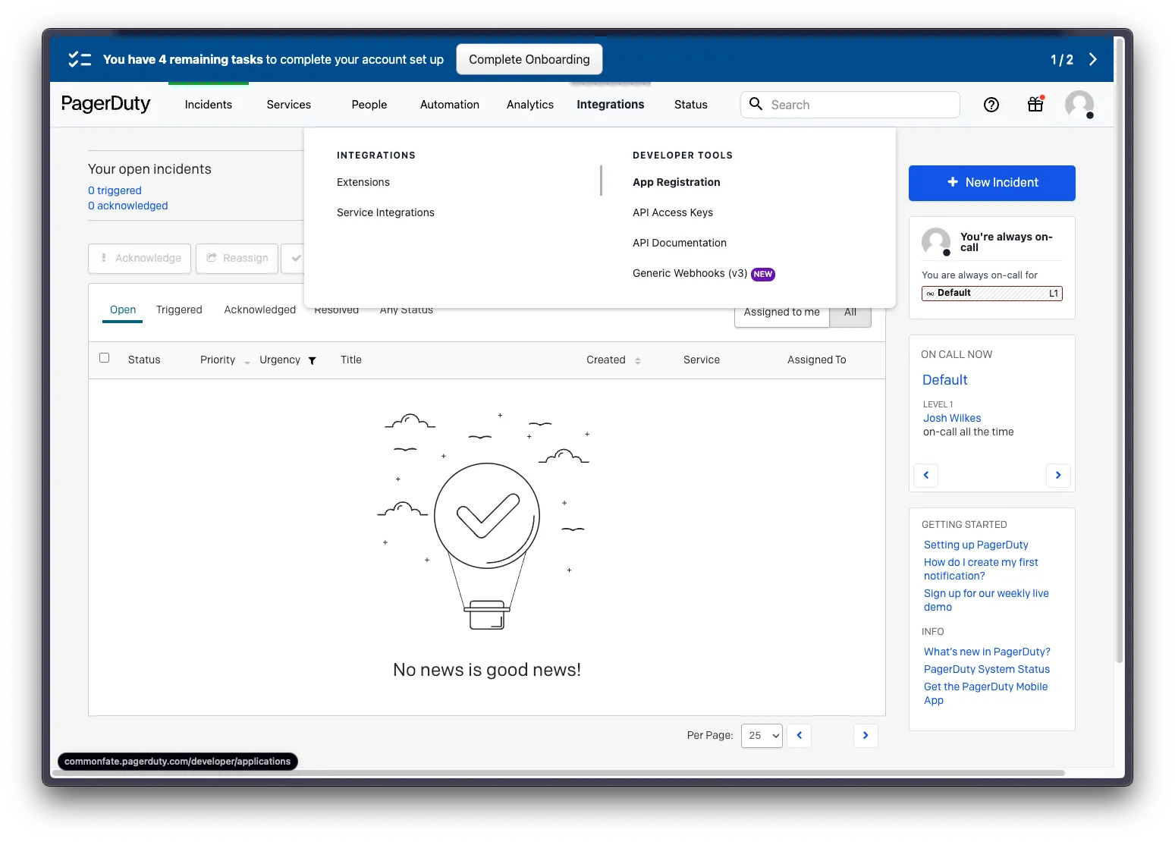Toggle the Assigned to me filter

tap(781, 313)
